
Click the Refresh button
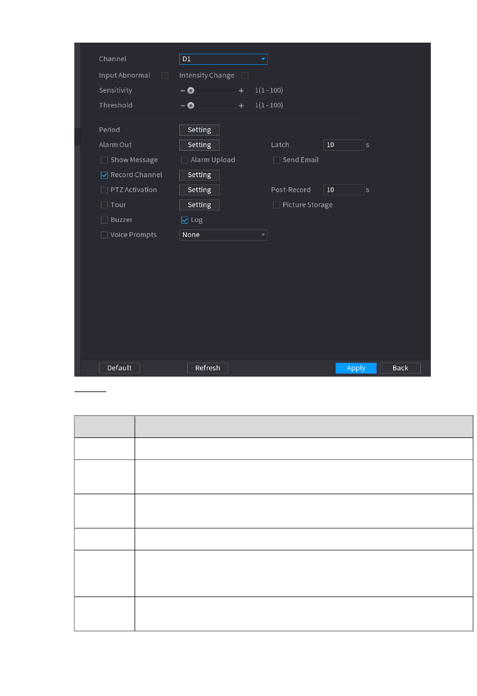[x=208, y=368]
